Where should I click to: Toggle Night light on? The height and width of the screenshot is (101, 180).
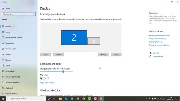click(43, 78)
